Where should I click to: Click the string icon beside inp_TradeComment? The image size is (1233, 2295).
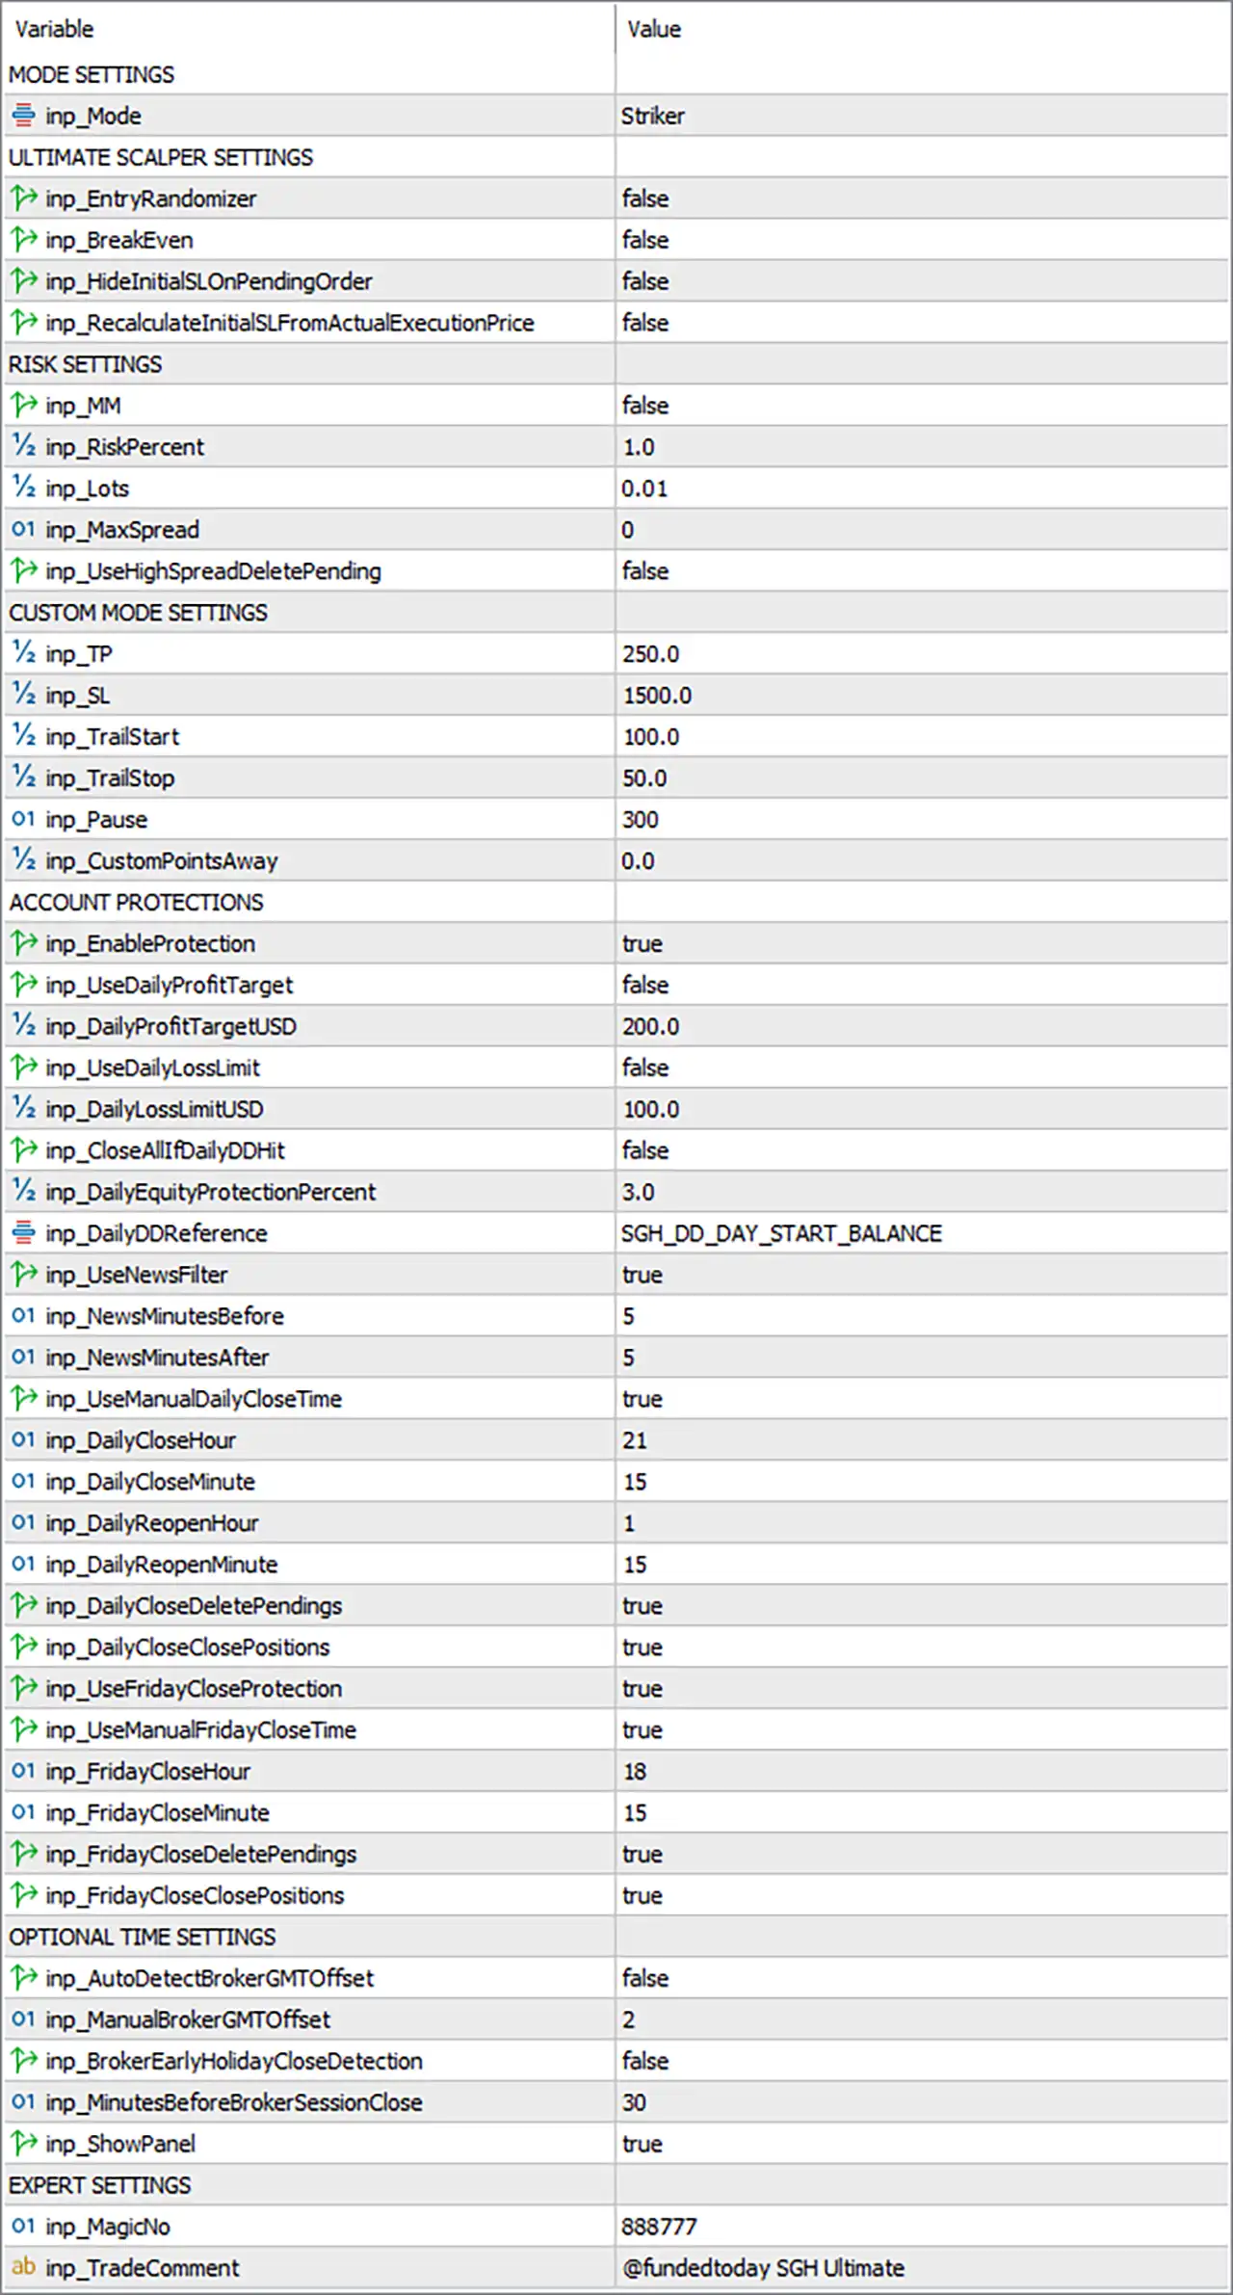pos(24,2267)
